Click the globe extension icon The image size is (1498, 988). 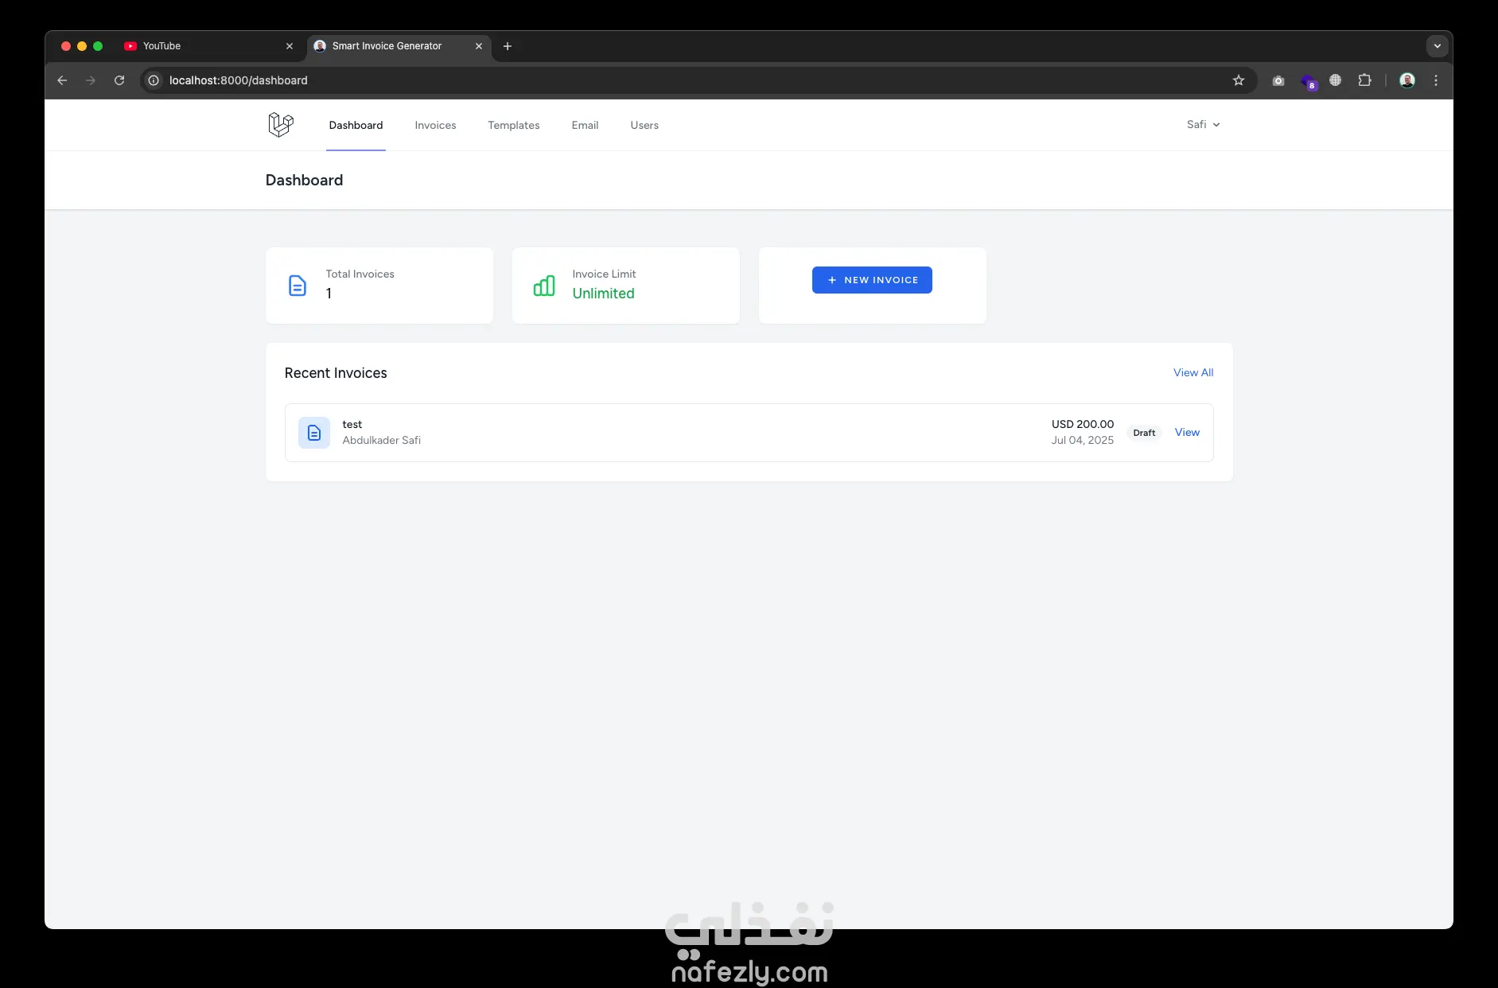1336,80
